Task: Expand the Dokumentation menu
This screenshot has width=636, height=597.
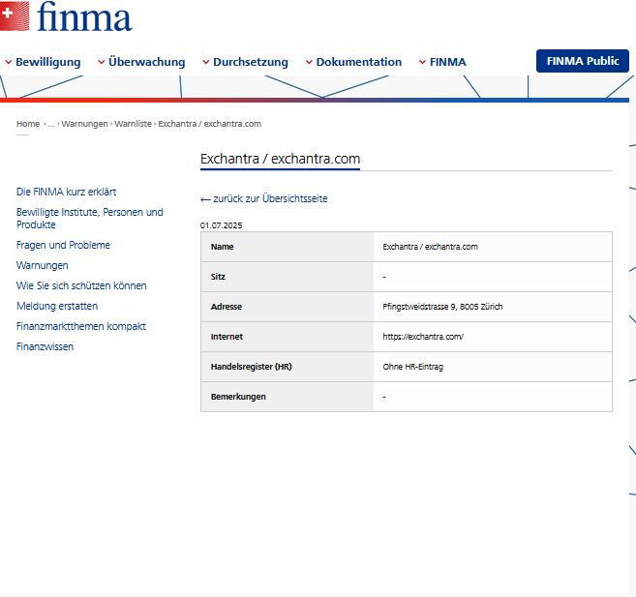Action: [x=353, y=62]
